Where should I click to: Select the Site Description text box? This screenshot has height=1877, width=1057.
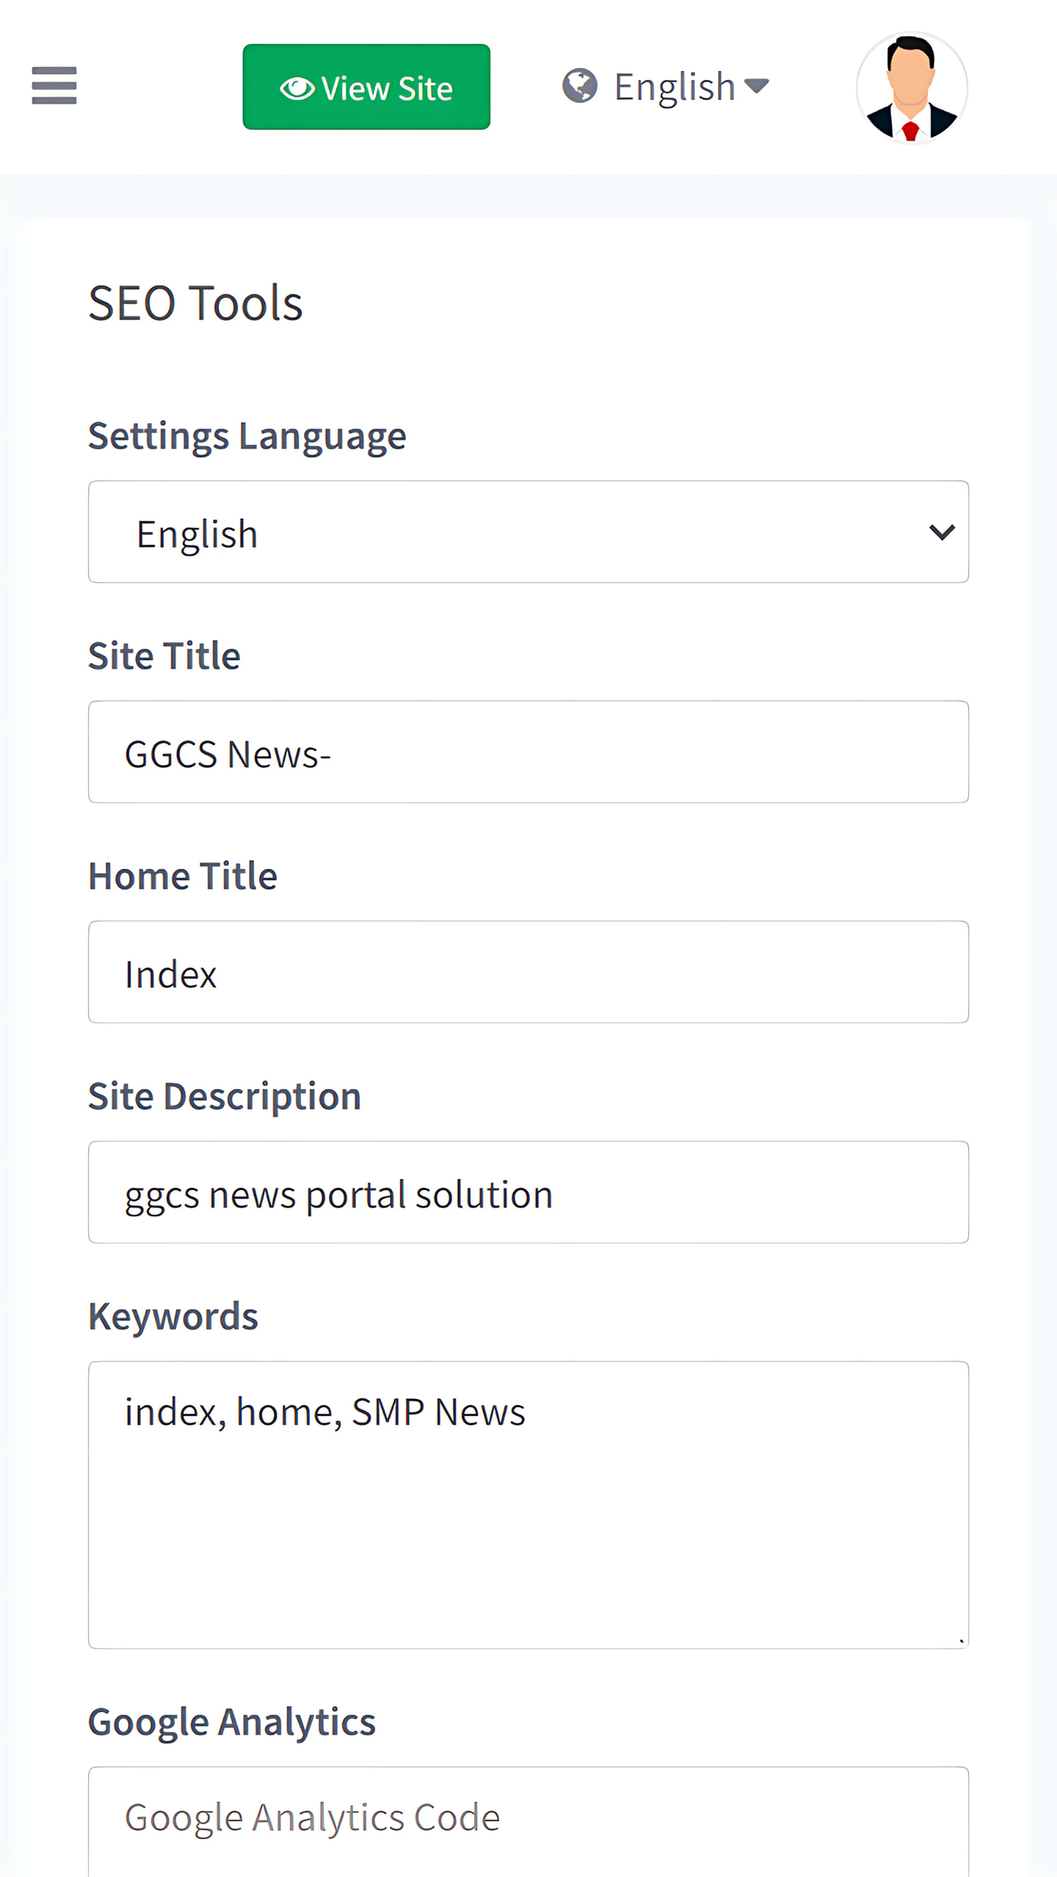tap(528, 1192)
